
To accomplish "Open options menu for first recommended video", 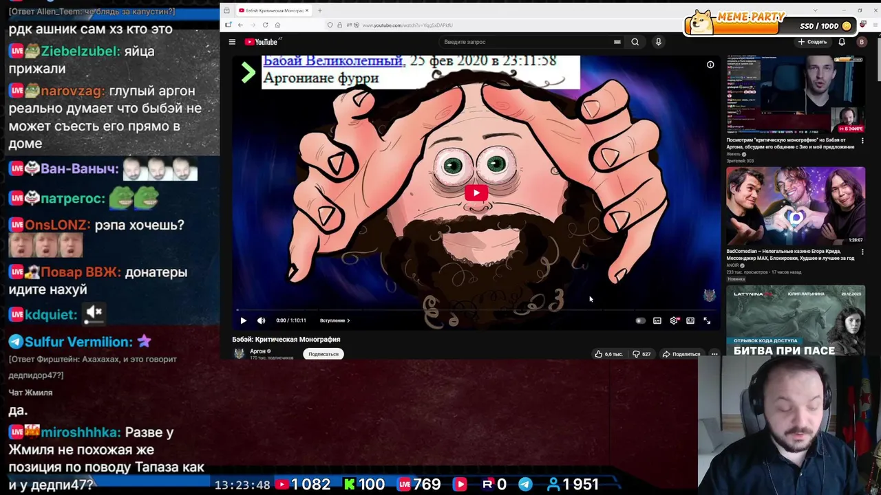I will [862, 141].
